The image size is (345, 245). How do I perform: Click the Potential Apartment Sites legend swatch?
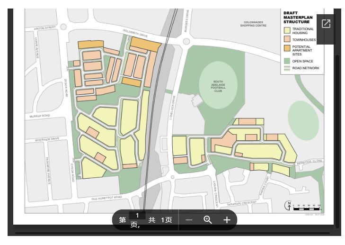(x=287, y=48)
